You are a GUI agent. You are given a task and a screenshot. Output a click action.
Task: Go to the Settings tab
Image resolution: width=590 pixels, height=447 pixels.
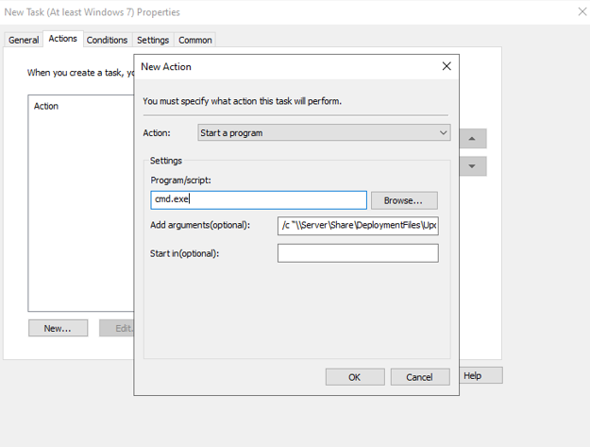click(x=152, y=40)
